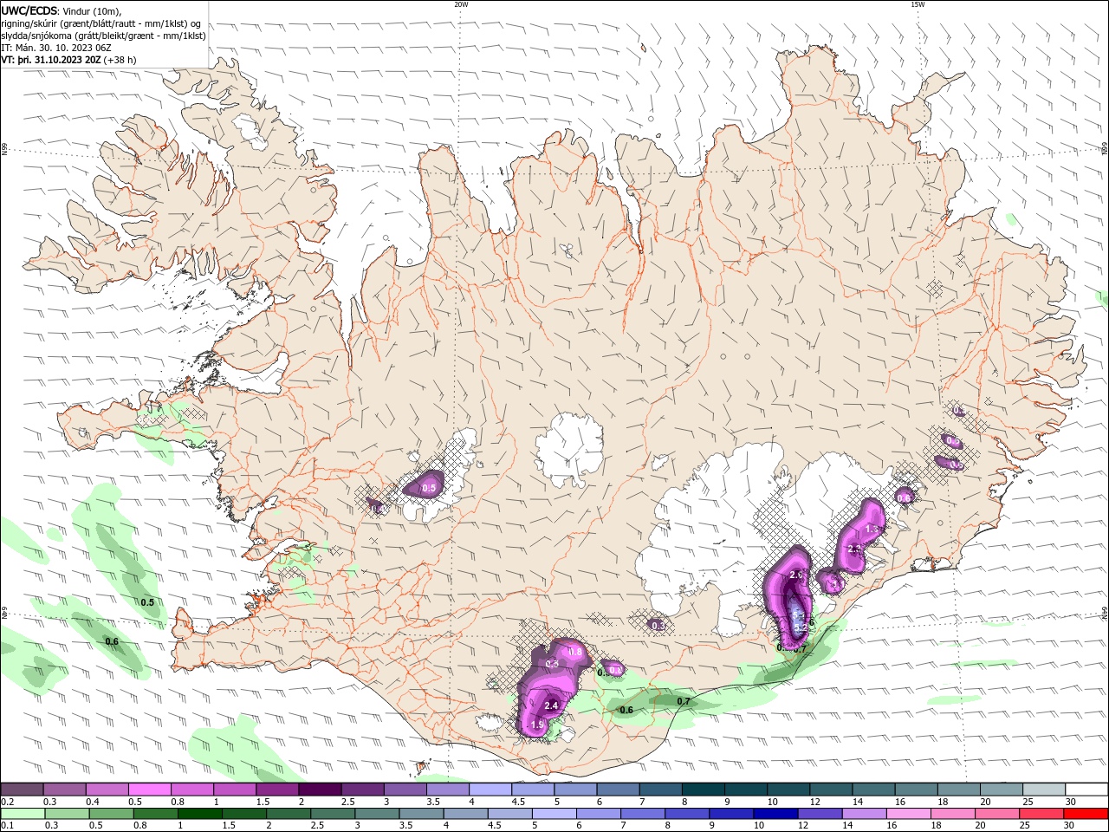Click the dark teal 9 swatch in snow legend
This screenshot has height=832, width=1109.
[746, 789]
